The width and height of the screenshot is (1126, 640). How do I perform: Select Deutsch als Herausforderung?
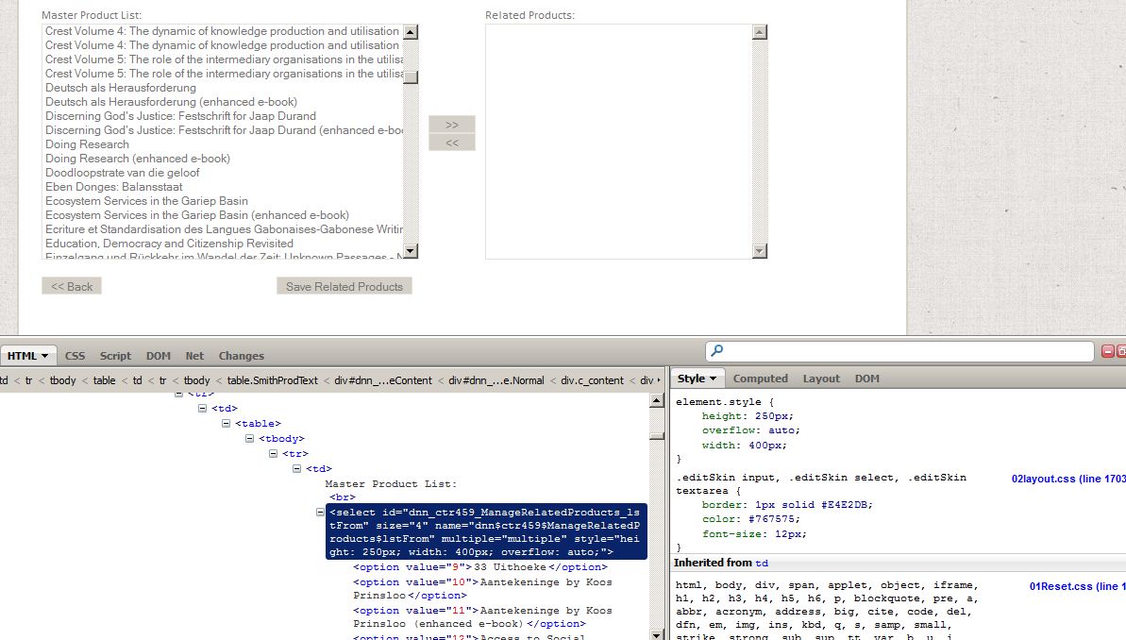tap(121, 88)
